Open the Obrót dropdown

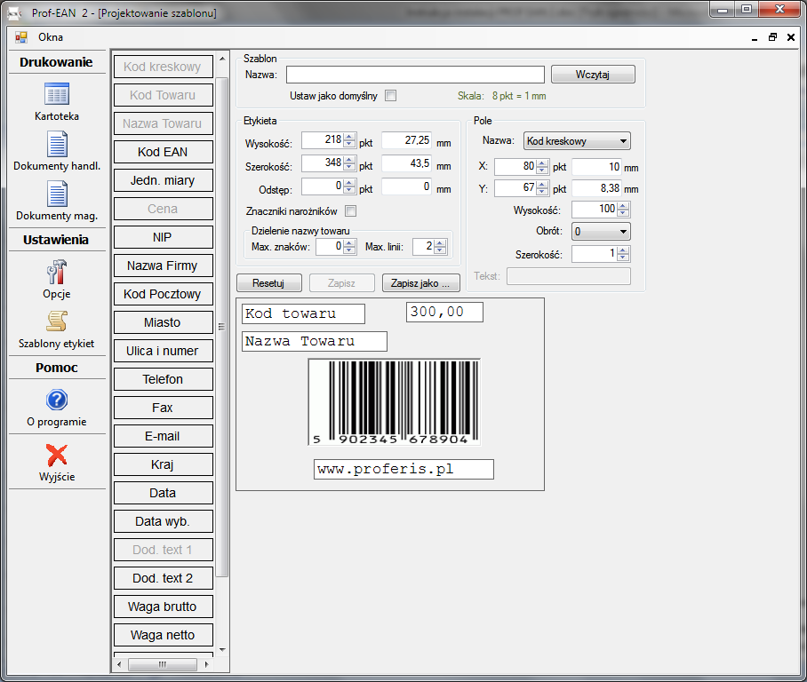click(x=601, y=232)
